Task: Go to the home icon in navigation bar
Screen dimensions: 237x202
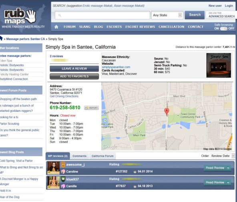Action: coord(56,27)
